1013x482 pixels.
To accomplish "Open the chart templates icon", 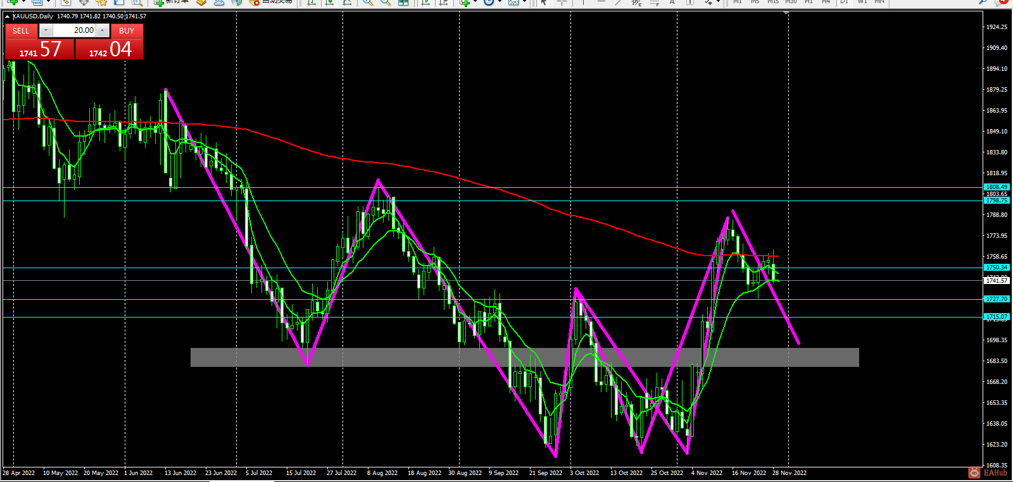I will point(513,3).
